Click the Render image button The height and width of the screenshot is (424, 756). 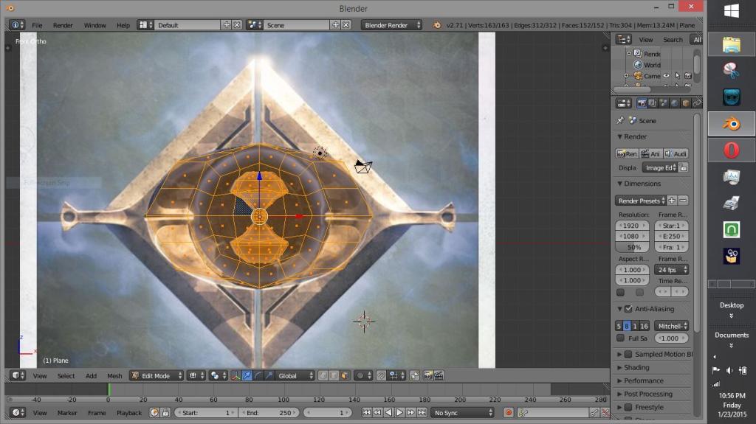point(627,153)
